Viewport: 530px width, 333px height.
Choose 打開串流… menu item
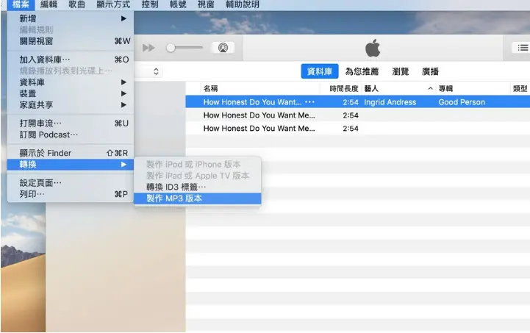click(x=71, y=123)
